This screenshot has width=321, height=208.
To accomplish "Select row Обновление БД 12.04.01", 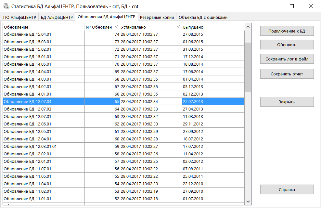I will [124, 139].
